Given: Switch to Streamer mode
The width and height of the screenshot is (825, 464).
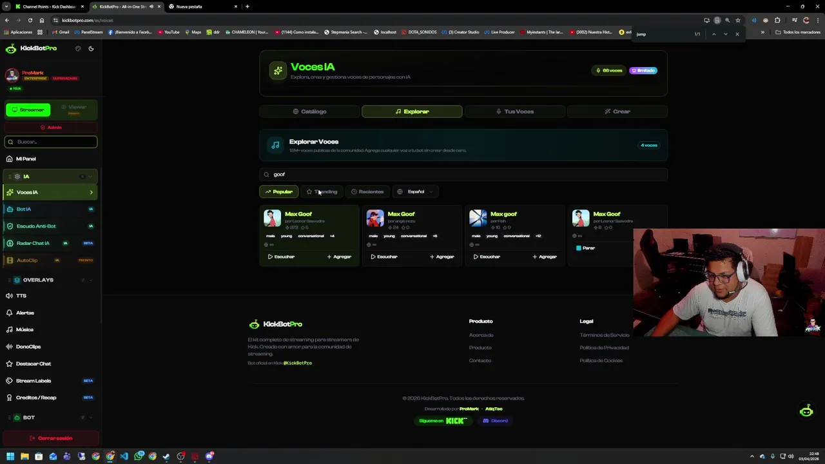Looking at the screenshot, I should 28,110.
